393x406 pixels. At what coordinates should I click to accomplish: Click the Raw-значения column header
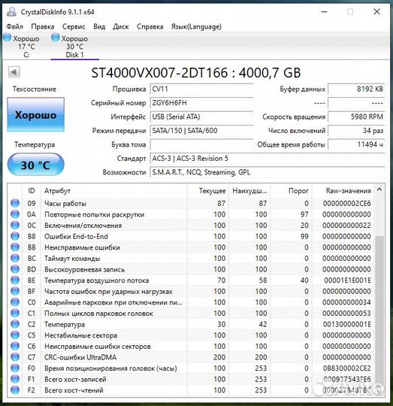(343, 191)
